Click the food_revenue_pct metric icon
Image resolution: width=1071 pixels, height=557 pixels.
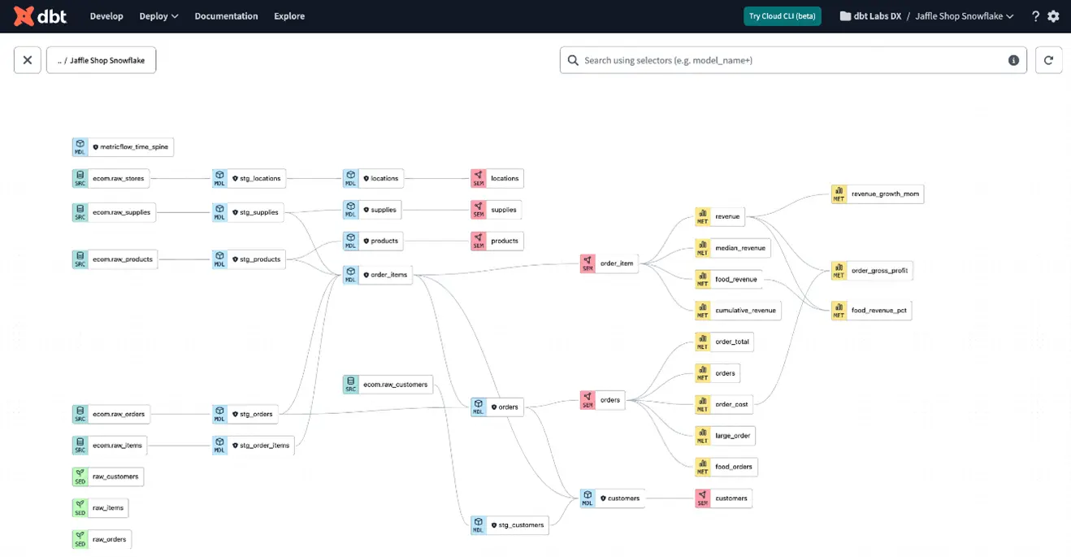839,310
